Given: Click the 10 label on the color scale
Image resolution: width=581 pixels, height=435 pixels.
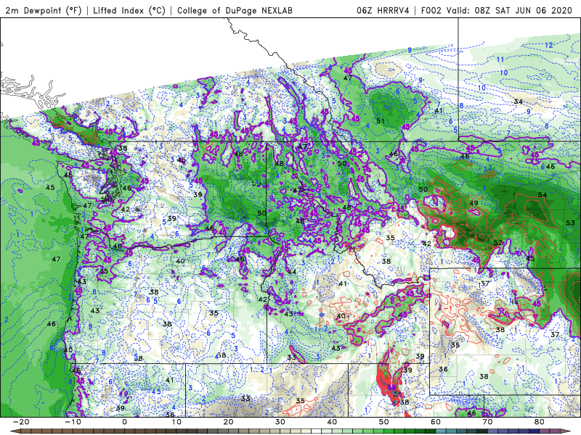Looking at the screenshot, I should click(x=176, y=422).
